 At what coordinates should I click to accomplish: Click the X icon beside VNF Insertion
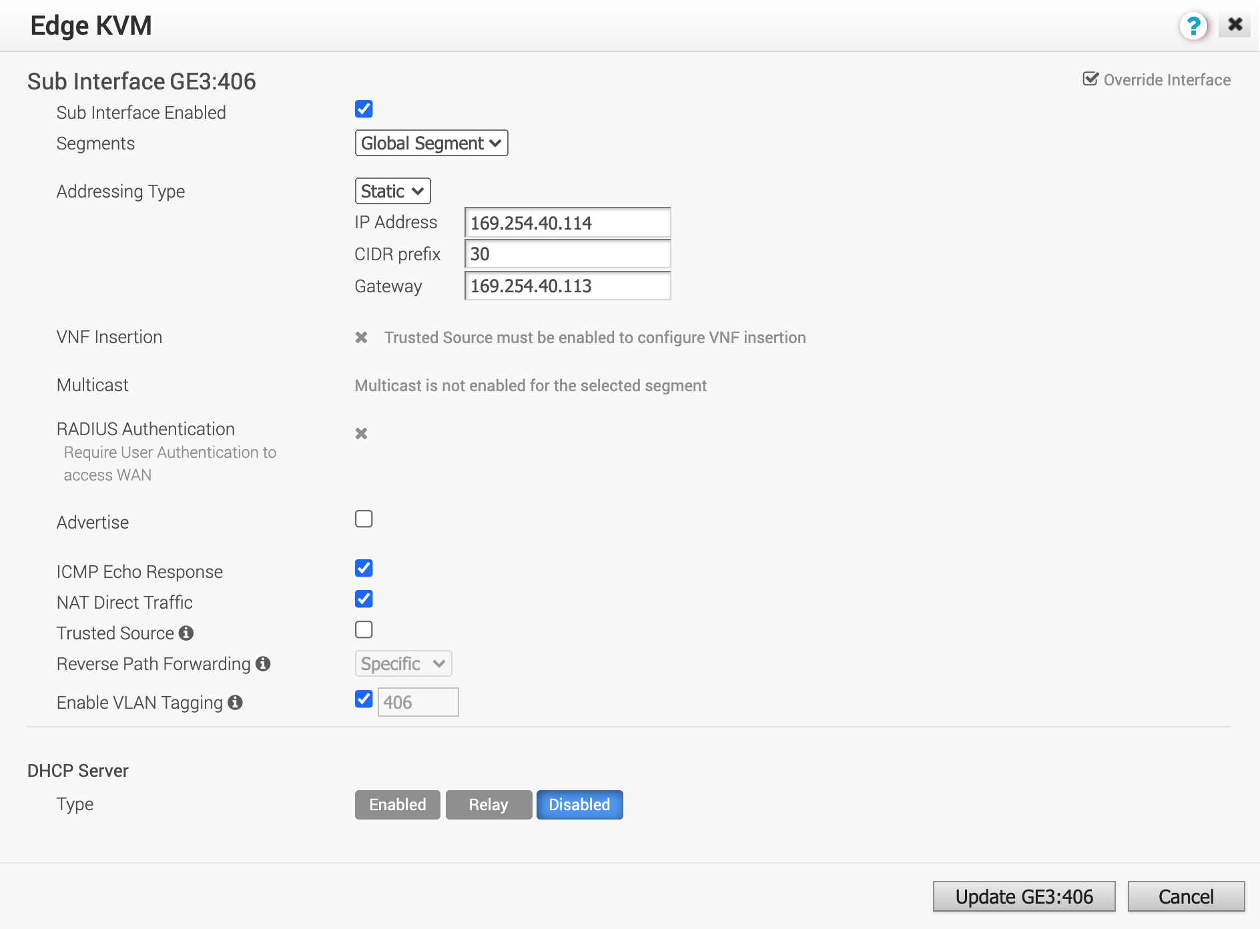[362, 337]
